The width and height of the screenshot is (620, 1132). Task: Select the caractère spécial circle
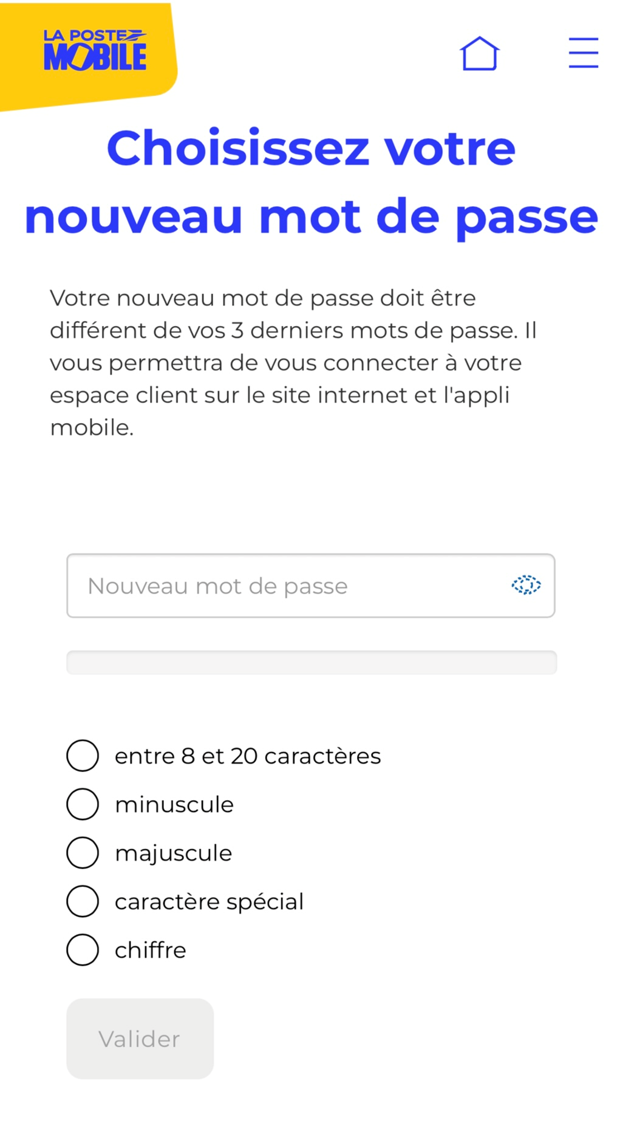tap(83, 901)
